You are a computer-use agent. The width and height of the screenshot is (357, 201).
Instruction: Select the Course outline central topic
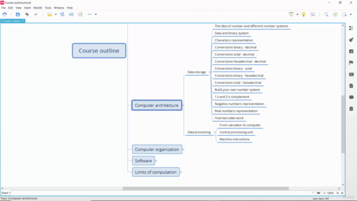[99, 51]
